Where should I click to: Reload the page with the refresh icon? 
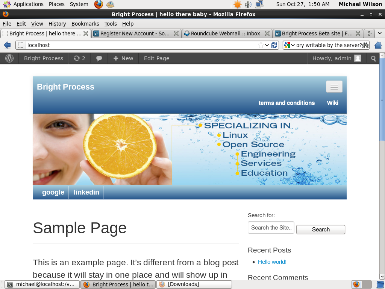click(x=274, y=45)
